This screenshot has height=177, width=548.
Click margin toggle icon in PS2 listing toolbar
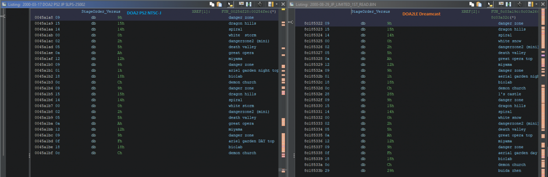pos(271,4)
